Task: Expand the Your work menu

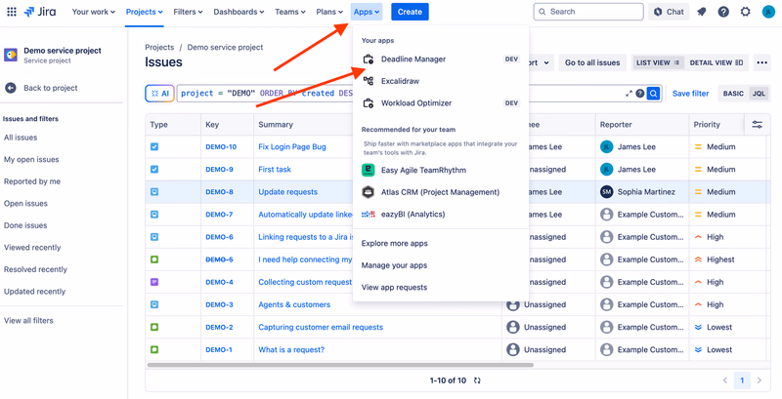Action: click(x=93, y=12)
